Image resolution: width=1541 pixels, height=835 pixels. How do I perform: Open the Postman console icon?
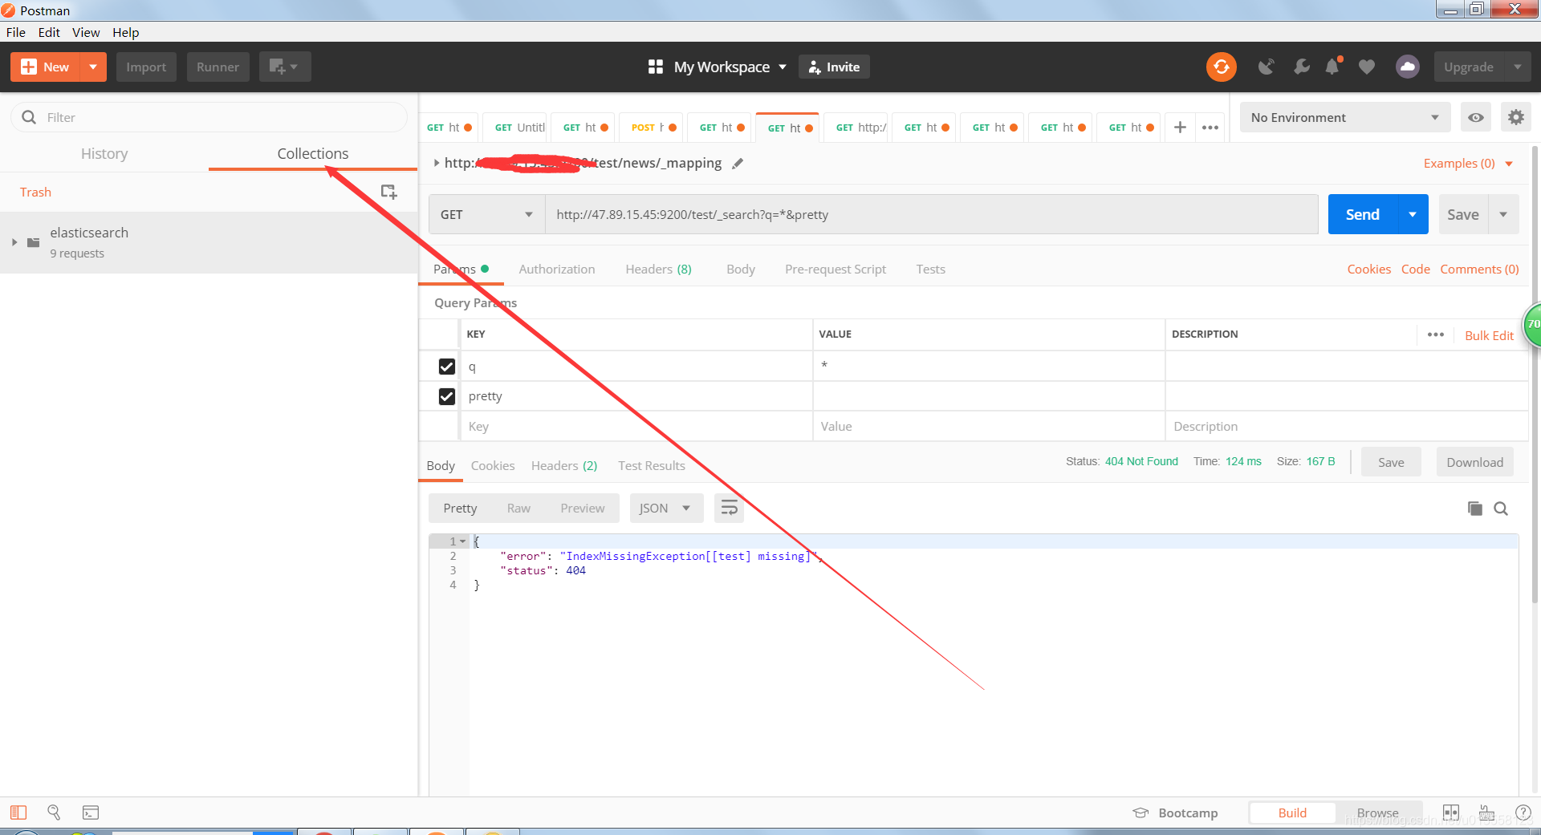coord(91,813)
